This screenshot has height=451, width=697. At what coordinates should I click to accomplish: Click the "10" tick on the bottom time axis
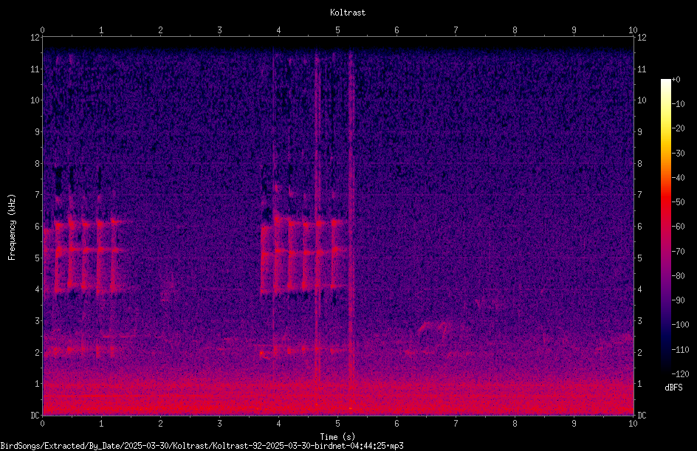pyautogui.click(x=633, y=424)
